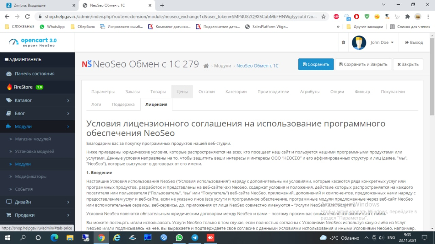Click the Закрыть button

click(408, 64)
